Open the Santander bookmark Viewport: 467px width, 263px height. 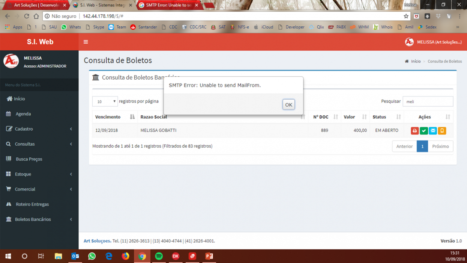tap(144, 27)
